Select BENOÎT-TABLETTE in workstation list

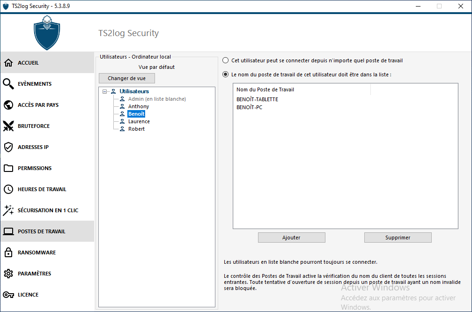(x=258, y=99)
